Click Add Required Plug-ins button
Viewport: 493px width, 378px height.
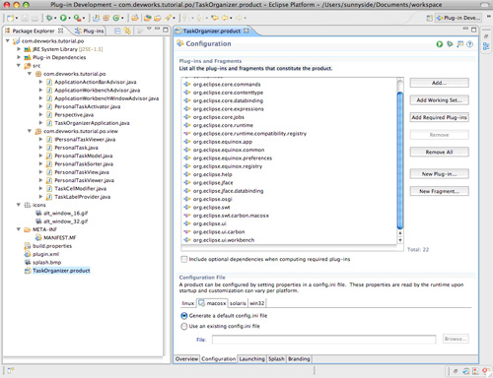pyautogui.click(x=439, y=117)
